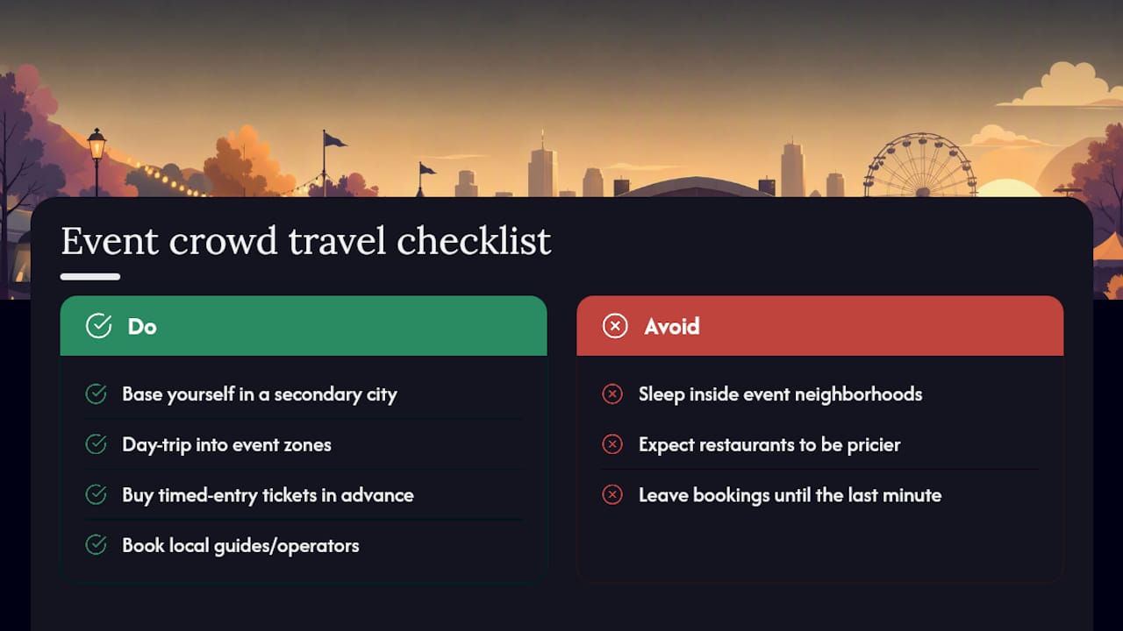Click the 'Event crowd travel checklist' title
This screenshot has height=631, width=1123.
306,241
